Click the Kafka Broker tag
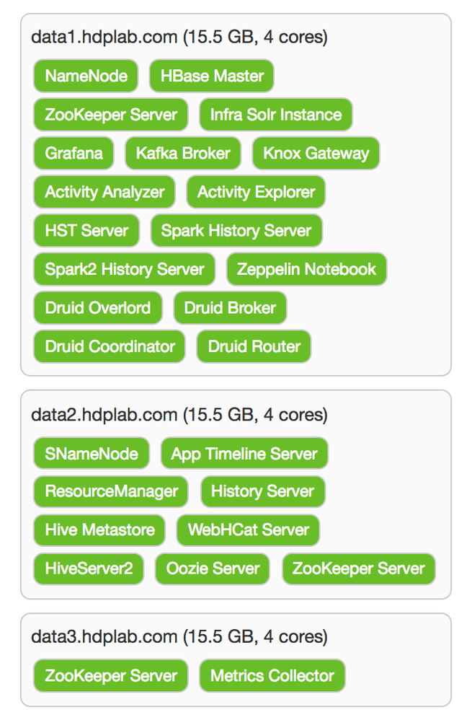 [183, 154]
